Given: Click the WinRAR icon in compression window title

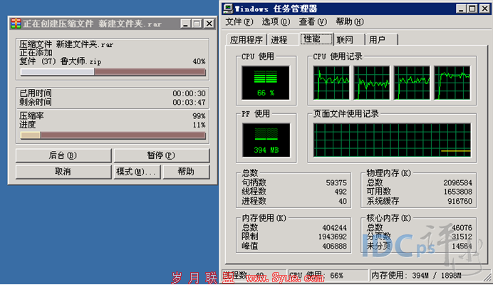Looking at the screenshot, I should 16,24.
